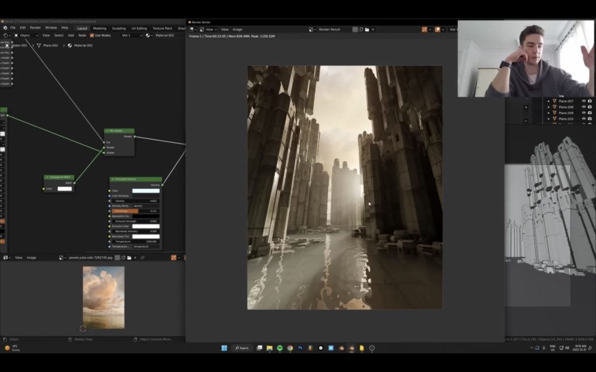Open the UV Editing workspace tab
The width and height of the screenshot is (596, 372).
click(x=138, y=28)
